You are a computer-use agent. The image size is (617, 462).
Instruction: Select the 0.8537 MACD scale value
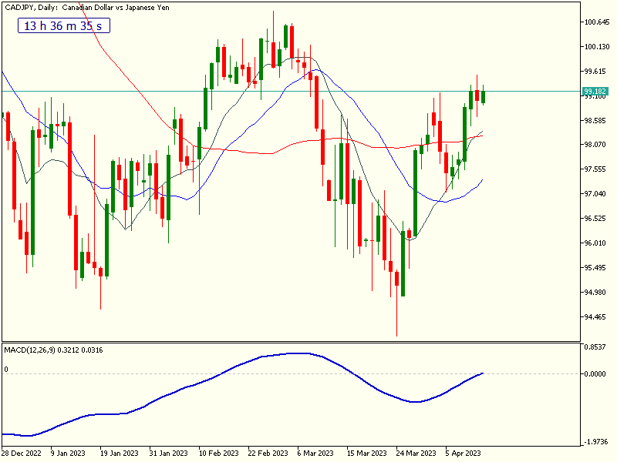pos(595,348)
